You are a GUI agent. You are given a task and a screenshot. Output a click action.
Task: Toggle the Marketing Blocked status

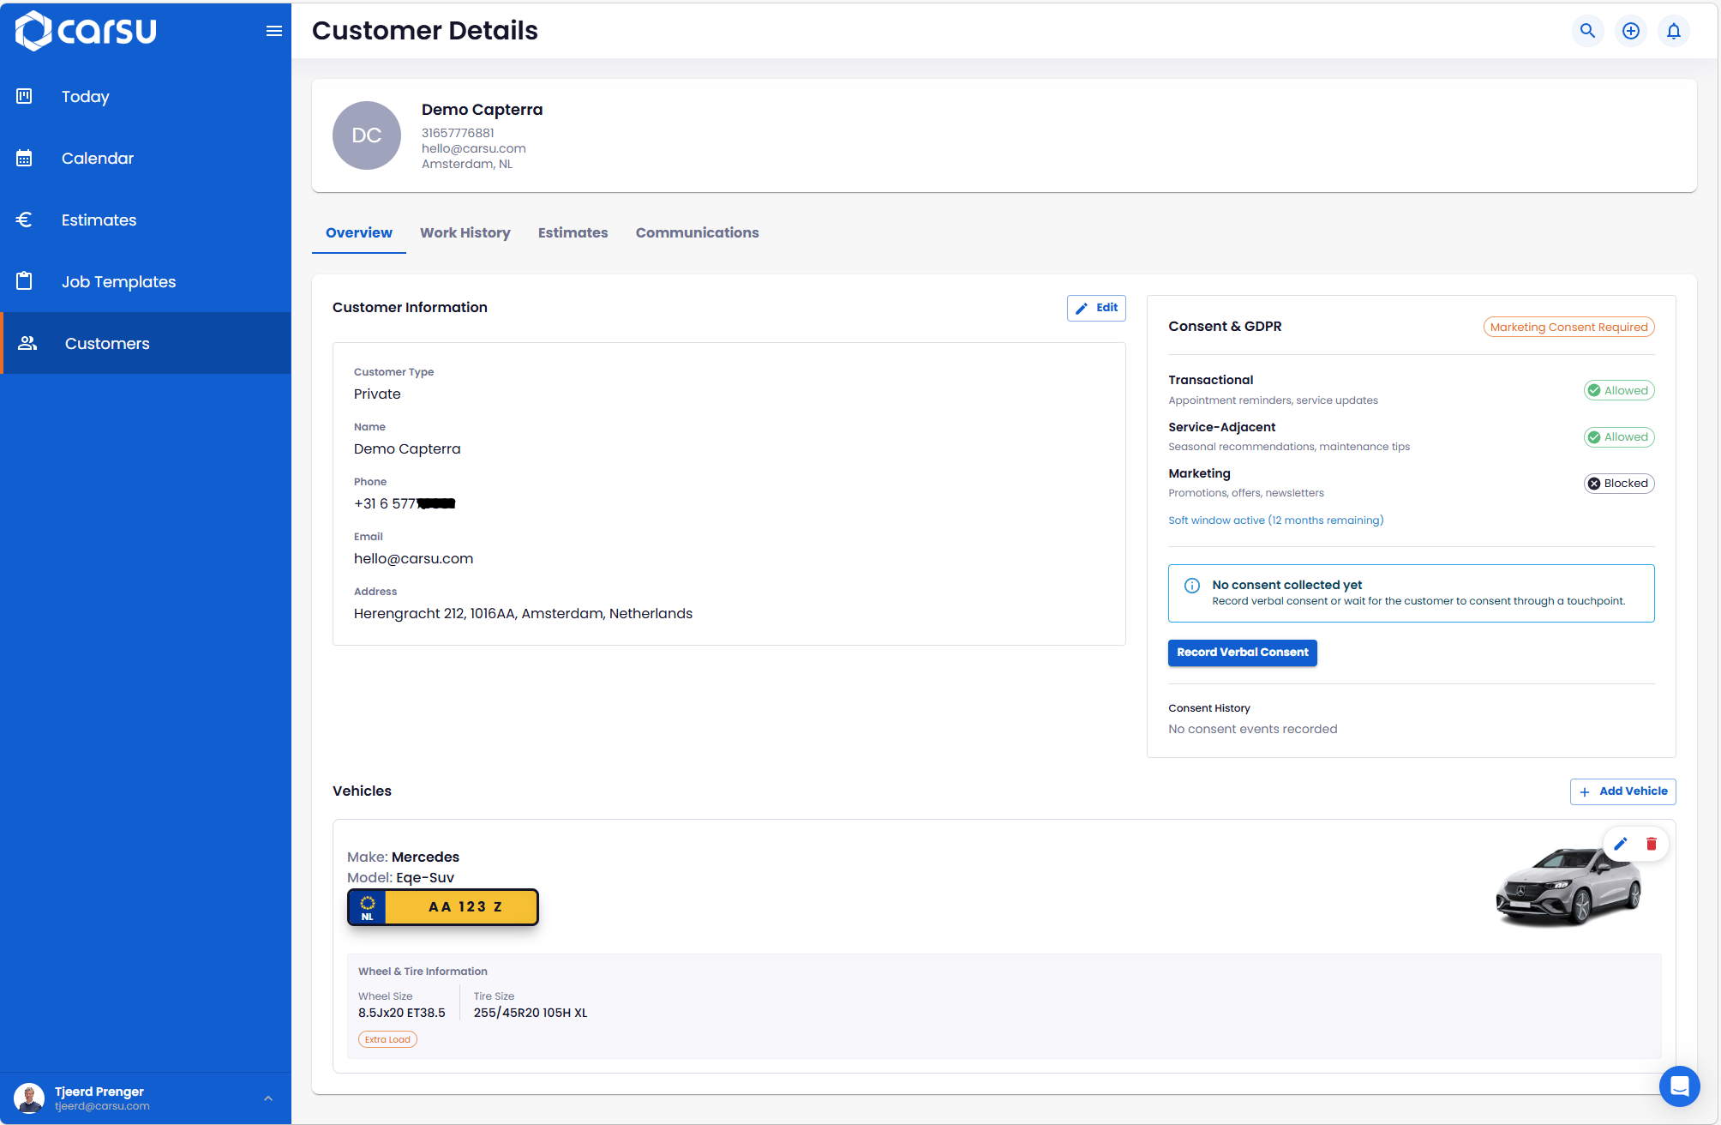[1618, 483]
